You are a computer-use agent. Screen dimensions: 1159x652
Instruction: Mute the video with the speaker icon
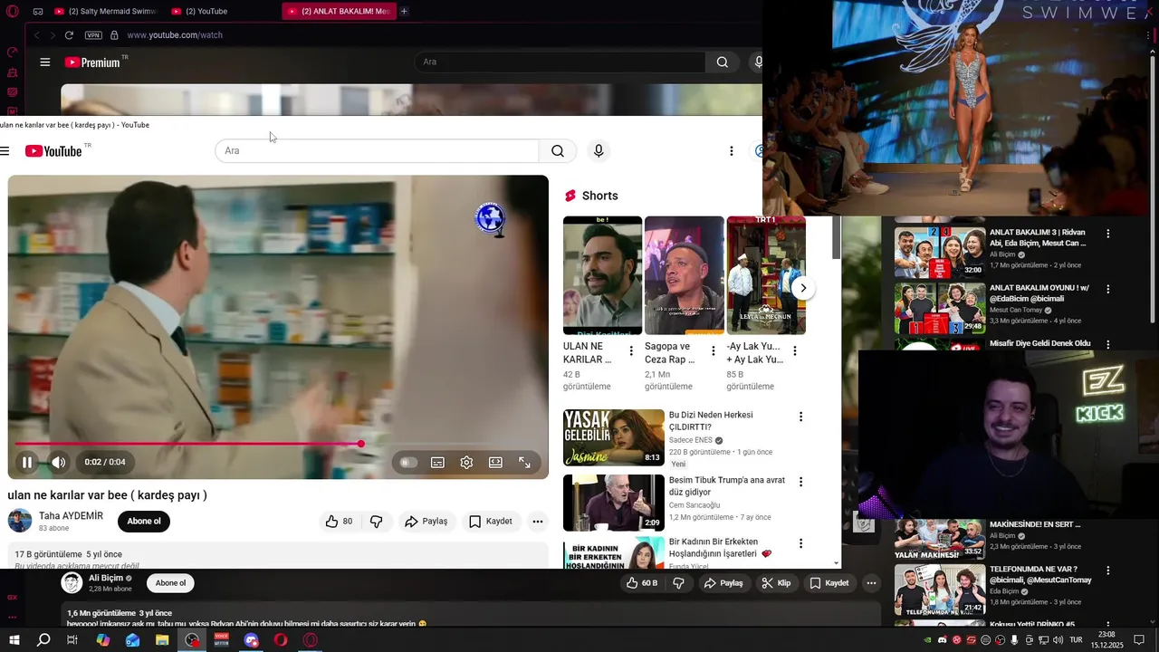(59, 462)
